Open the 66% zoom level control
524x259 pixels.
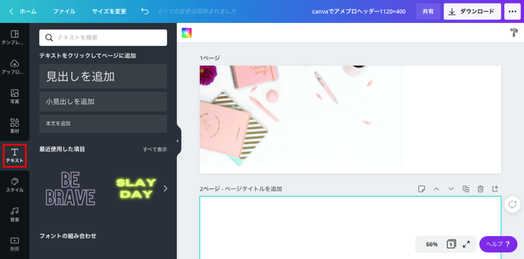(x=432, y=244)
